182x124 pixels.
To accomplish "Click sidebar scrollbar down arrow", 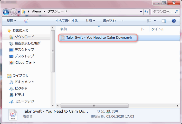I will click(x=53, y=105).
